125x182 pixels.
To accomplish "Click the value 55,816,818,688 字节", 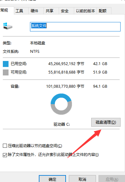I will pyautogui.click(x=66, y=72).
